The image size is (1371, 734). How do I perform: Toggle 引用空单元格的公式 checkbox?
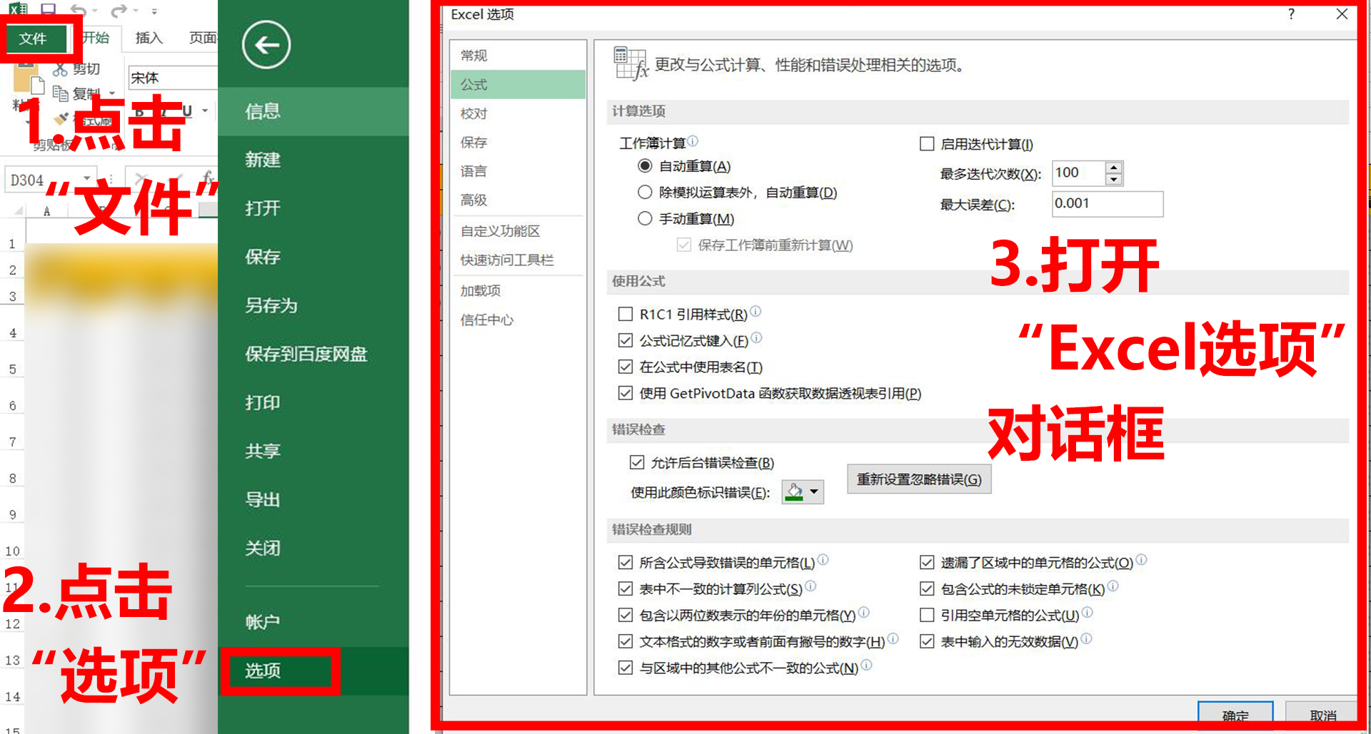click(927, 615)
